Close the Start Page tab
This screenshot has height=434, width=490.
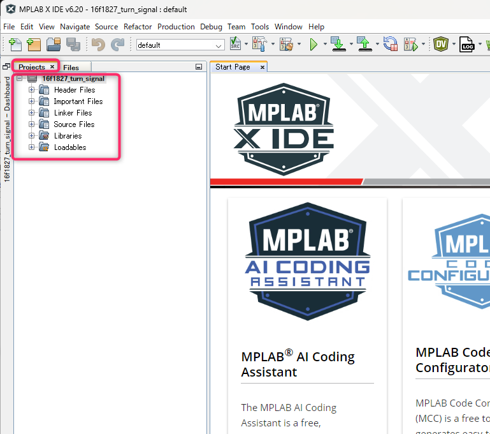pos(263,67)
